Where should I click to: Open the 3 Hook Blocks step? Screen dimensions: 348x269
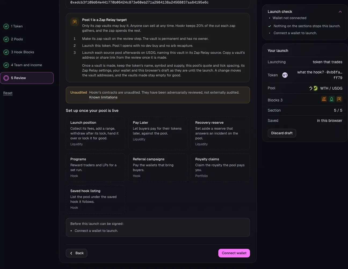27,52
